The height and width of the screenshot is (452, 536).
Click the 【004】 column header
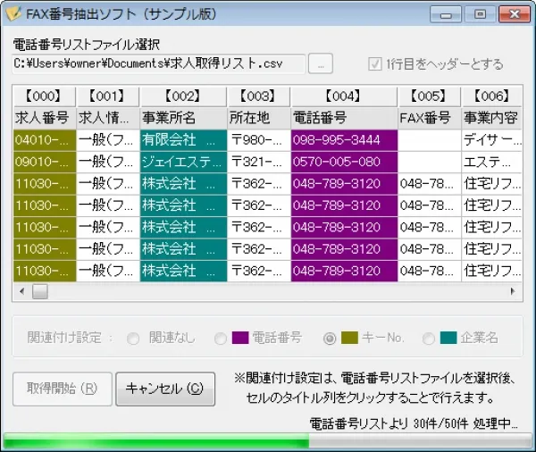coord(344,96)
